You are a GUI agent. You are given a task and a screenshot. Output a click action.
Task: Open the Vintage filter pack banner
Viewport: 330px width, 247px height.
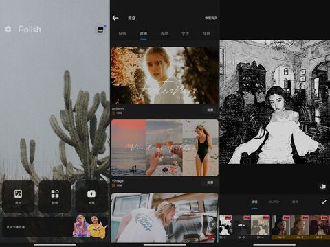[x=165, y=148]
